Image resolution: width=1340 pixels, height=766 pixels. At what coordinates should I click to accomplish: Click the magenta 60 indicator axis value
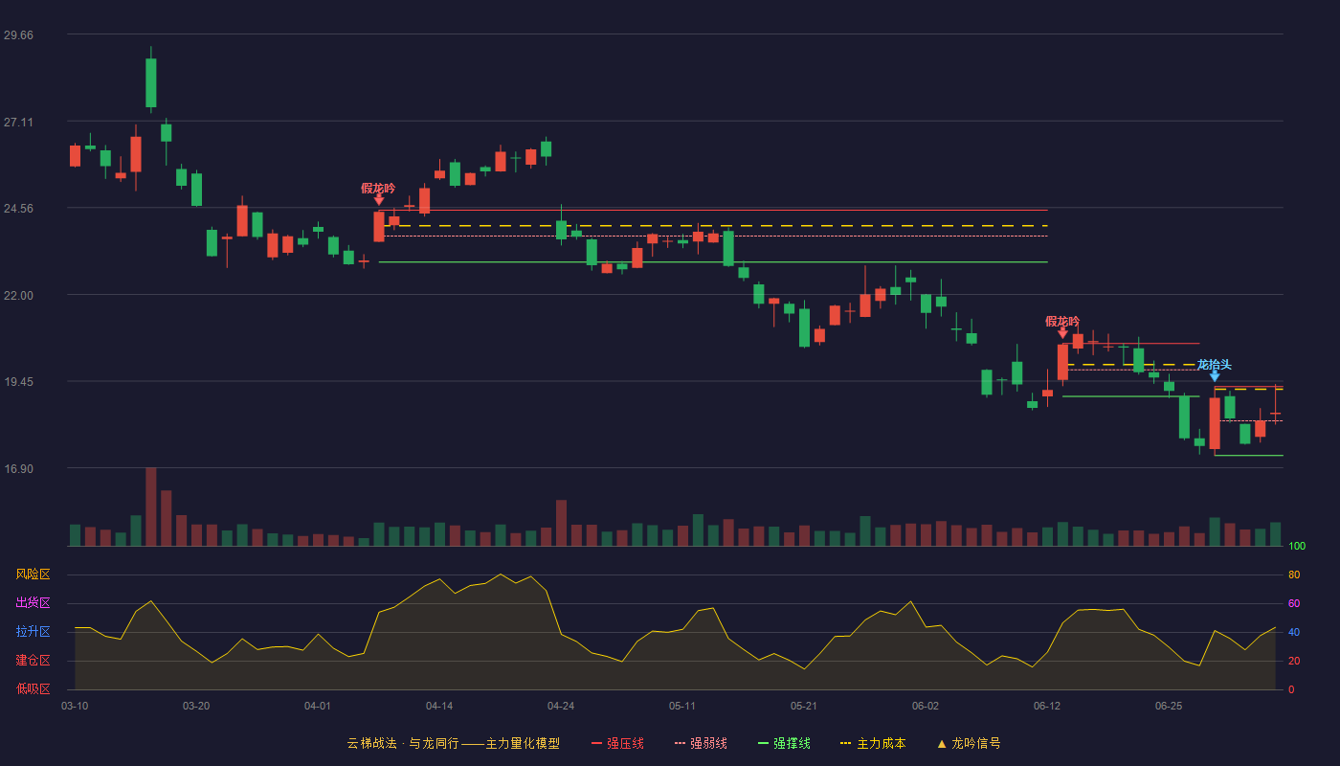1294,603
